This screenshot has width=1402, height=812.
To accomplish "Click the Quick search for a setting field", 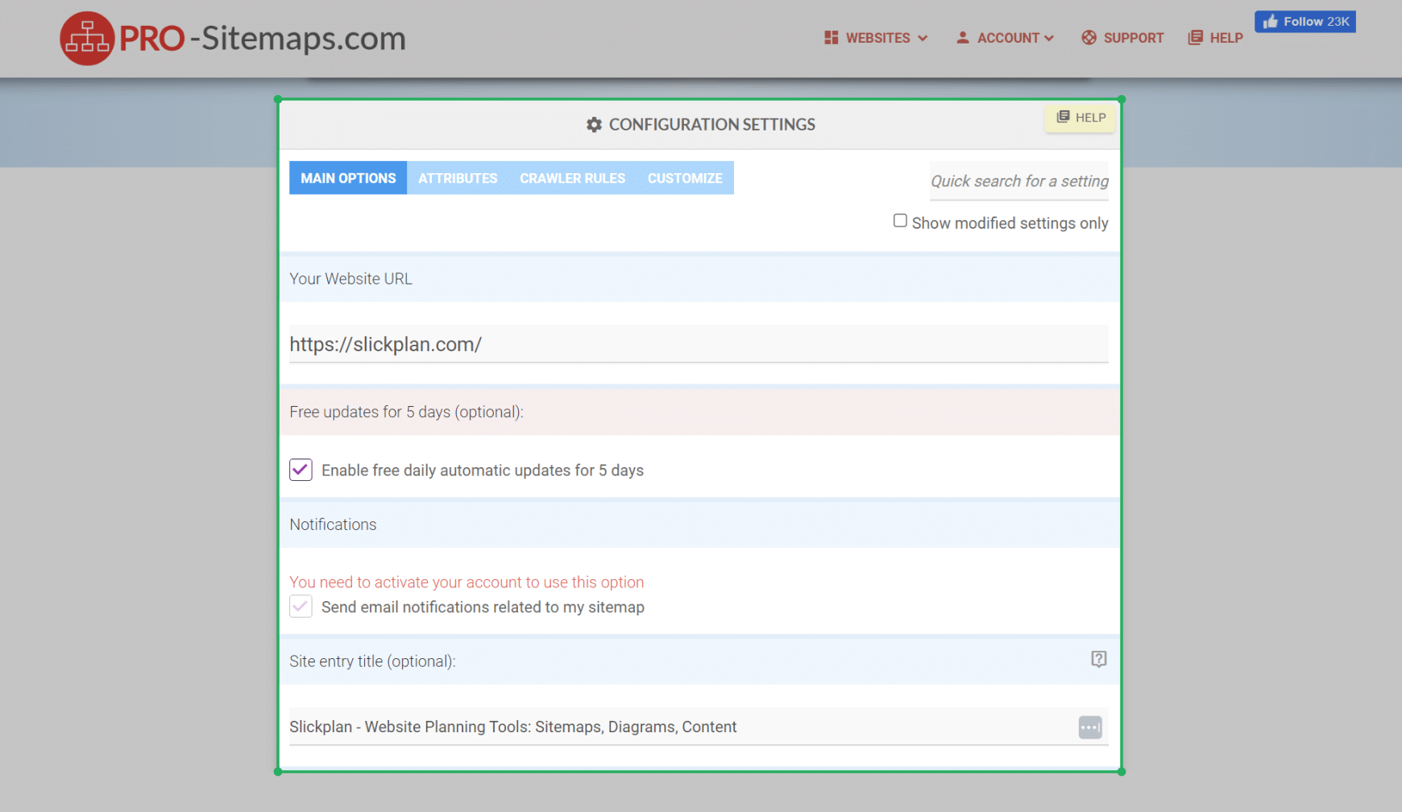I will point(1018,181).
